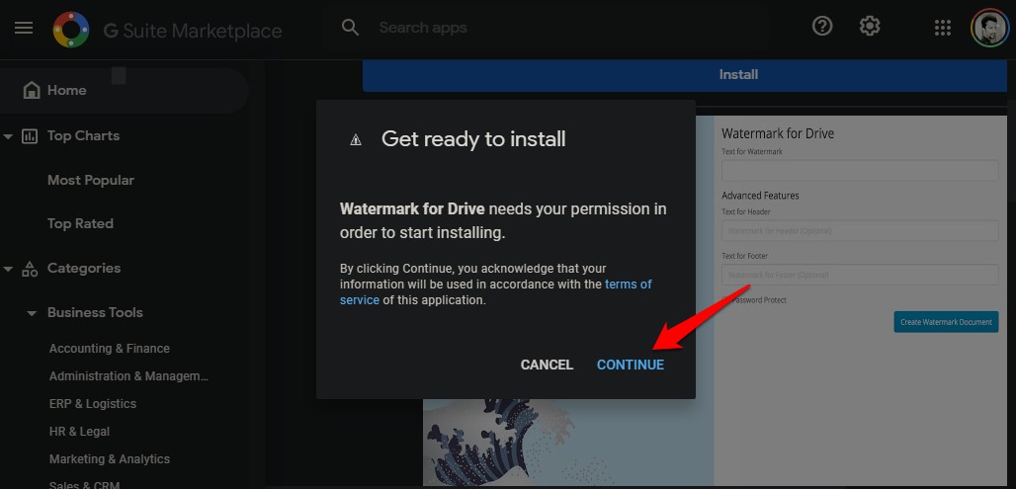Click the wave artwork preview image
The image size is (1016, 489).
point(568,443)
